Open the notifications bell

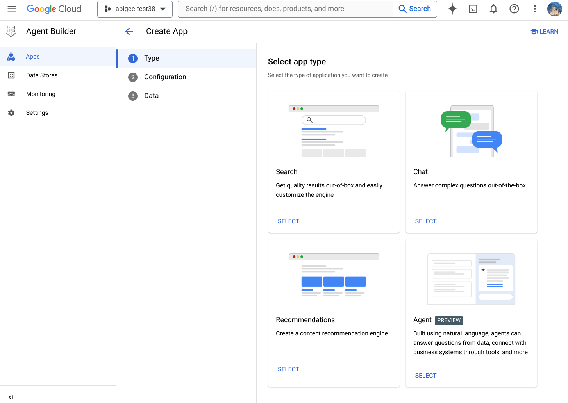[x=494, y=9]
